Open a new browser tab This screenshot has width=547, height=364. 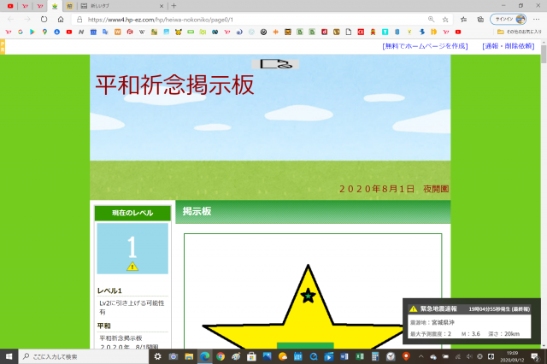coord(174,5)
